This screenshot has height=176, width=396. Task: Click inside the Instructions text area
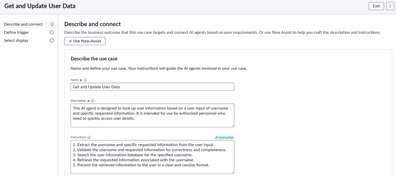click(152, 157)
